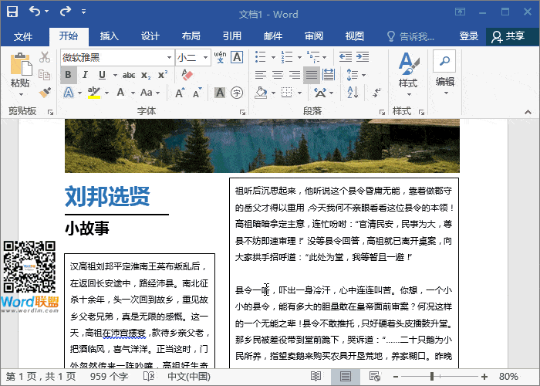Switch to the 引用 ribbon tab
The height and width of the screenshot is (386, 540).
coord(231,36)
